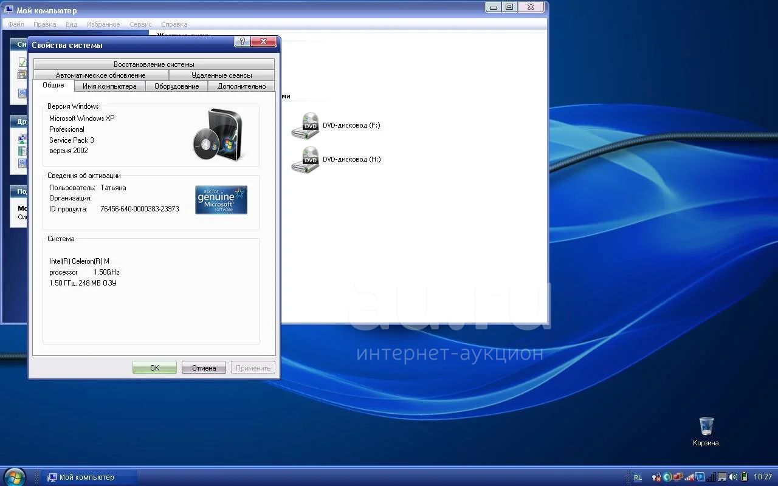
Task: Click the 'ask for genuine Microsoft' badge
Action: pyautogui.click(x=221, y=200)
